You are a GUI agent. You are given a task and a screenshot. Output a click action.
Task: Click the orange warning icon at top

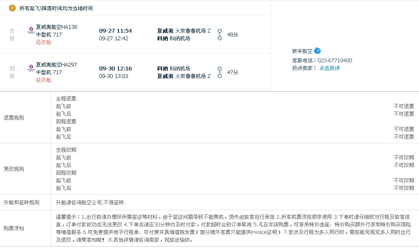(x=12, y=8)
